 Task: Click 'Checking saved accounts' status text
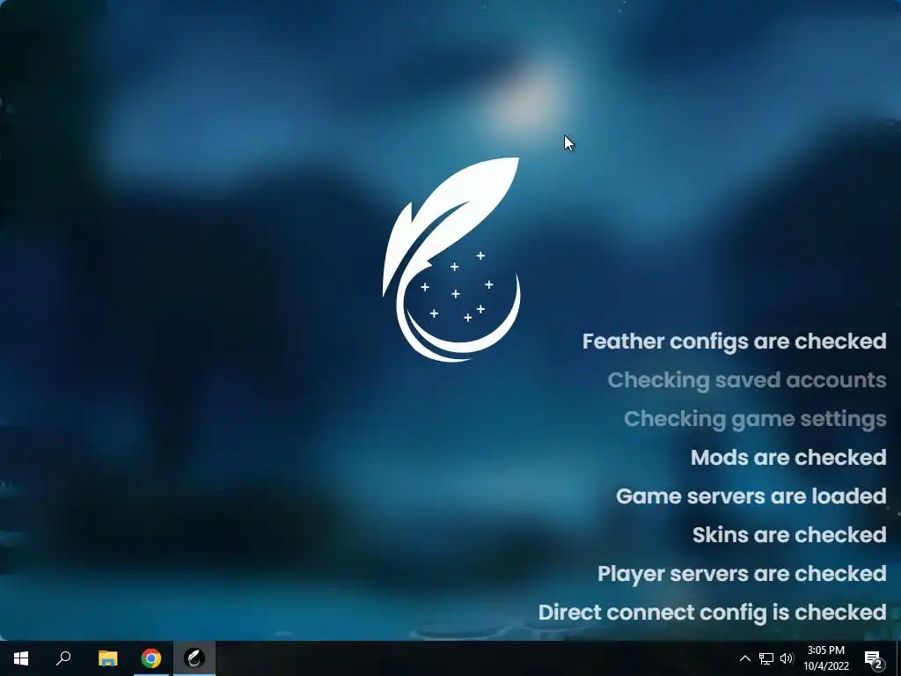[x=747, y=380]
